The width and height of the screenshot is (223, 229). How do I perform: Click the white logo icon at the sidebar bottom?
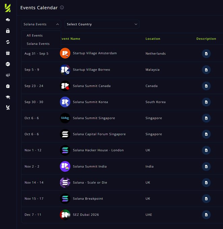tap(8, 108)
